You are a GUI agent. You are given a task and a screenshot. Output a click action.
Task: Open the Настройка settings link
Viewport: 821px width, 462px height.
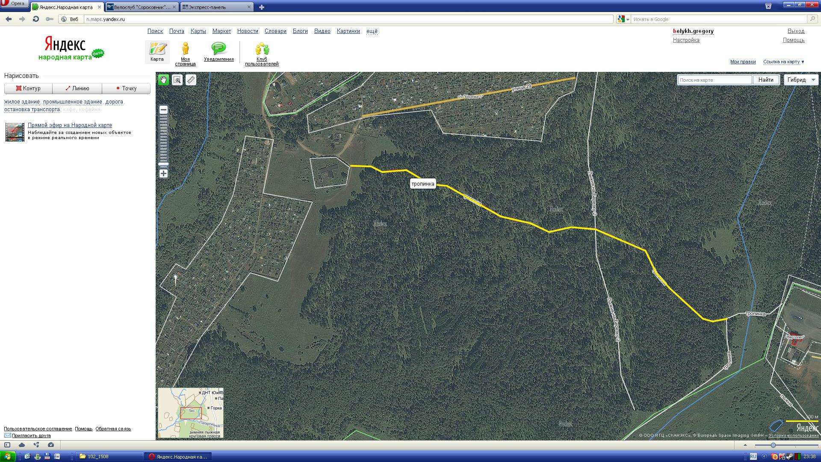[x=686, y=40]
